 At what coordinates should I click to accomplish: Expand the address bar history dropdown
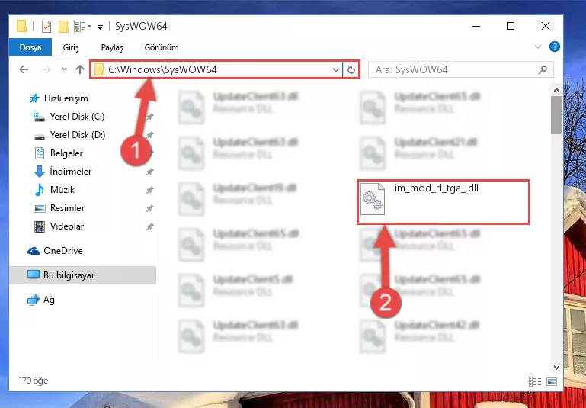(335, 70)
